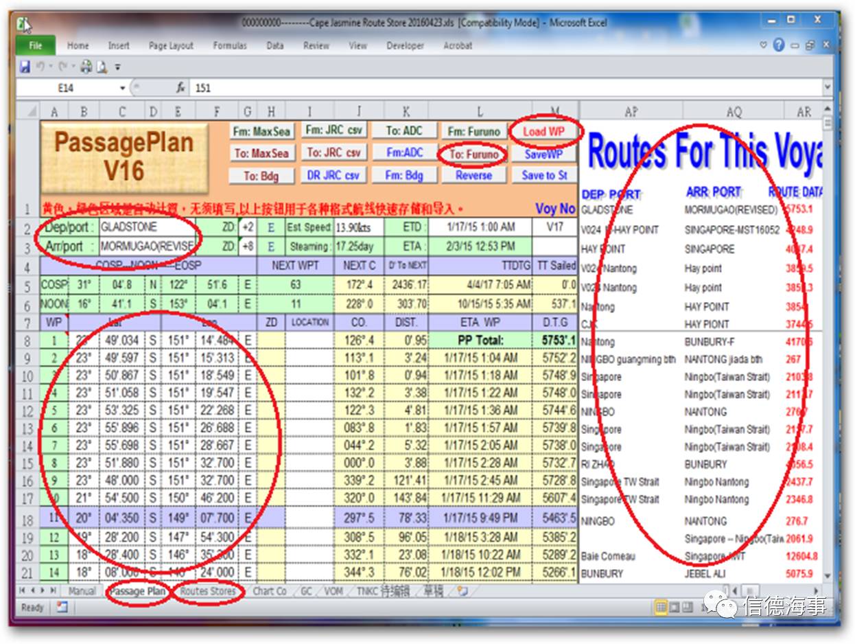Click the To: Furuno button
This screenshot has width=855, height=644.
tap(474, 154)
